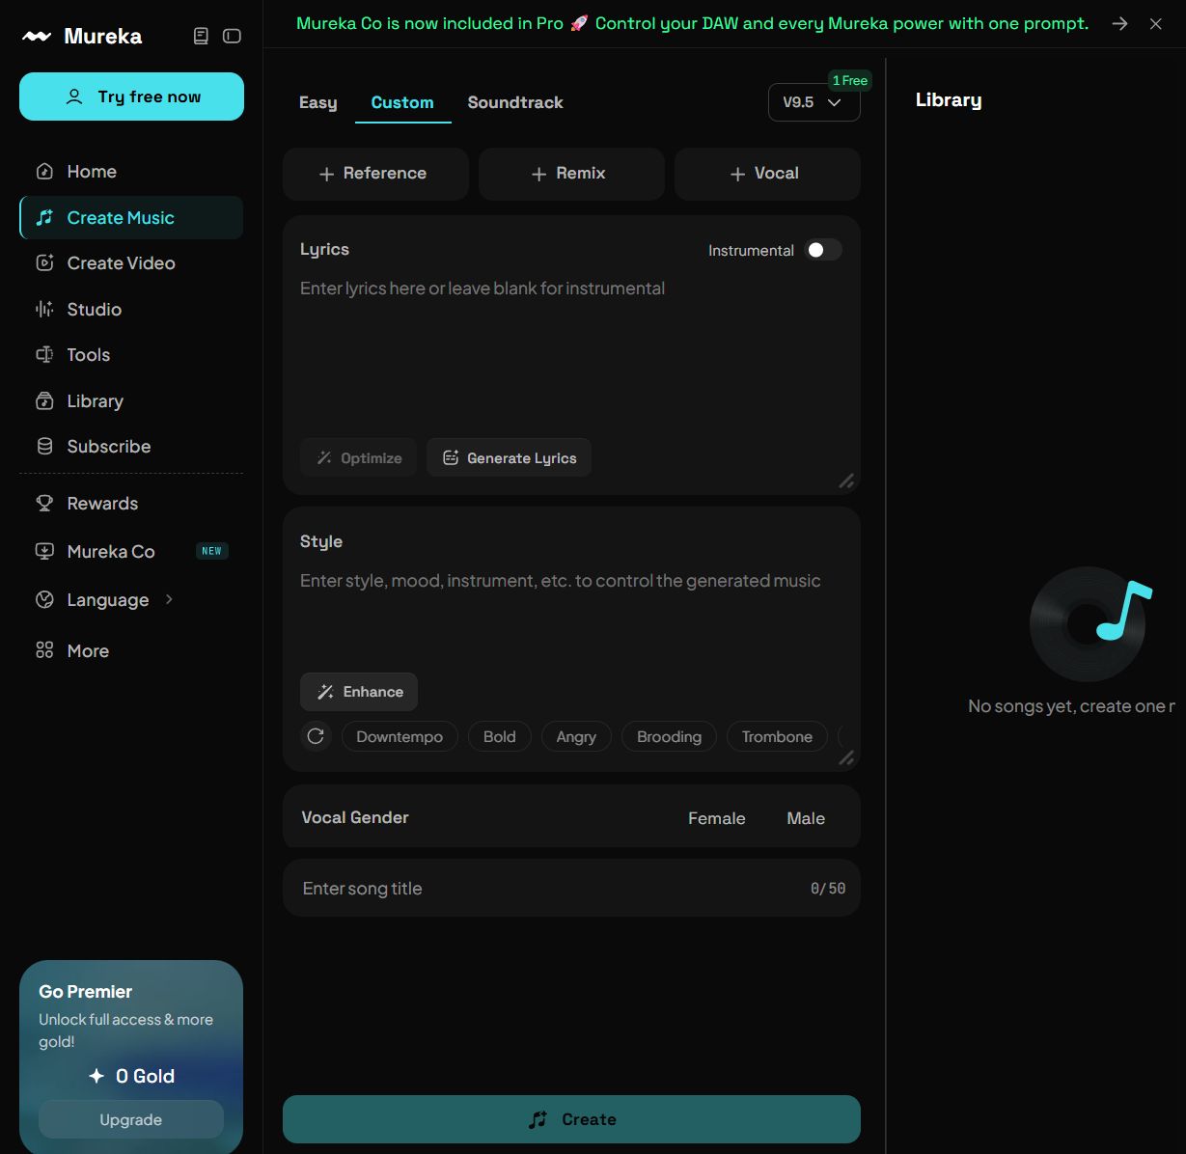This screenshot has width=1186, height=1154.
Task: Click the user icon in Try free now
Action: (x=74, y=96)
